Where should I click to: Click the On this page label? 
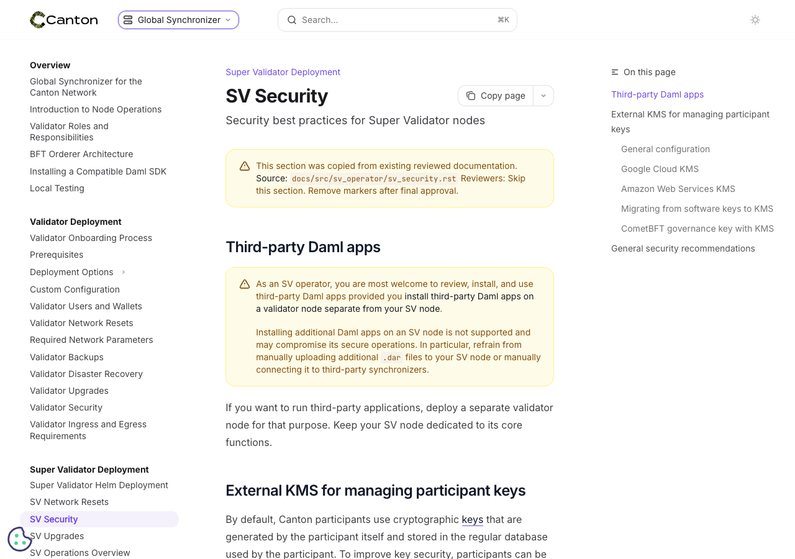[x=649, y=72]
